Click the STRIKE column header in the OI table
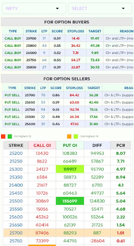 point(16,145)
